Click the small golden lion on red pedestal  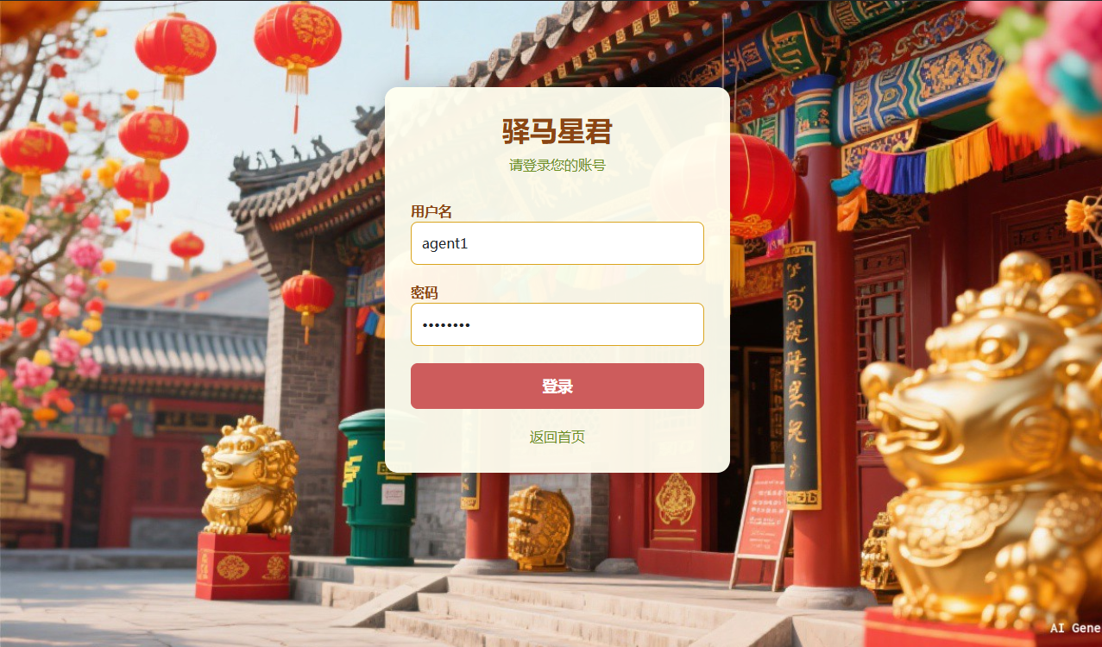[x=249, y=476]
